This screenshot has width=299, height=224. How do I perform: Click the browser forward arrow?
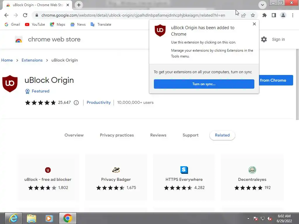[16, 15]
